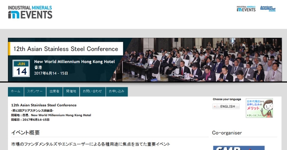
Task: Switch language with the ENGLISH button
Action: [226, 107]
